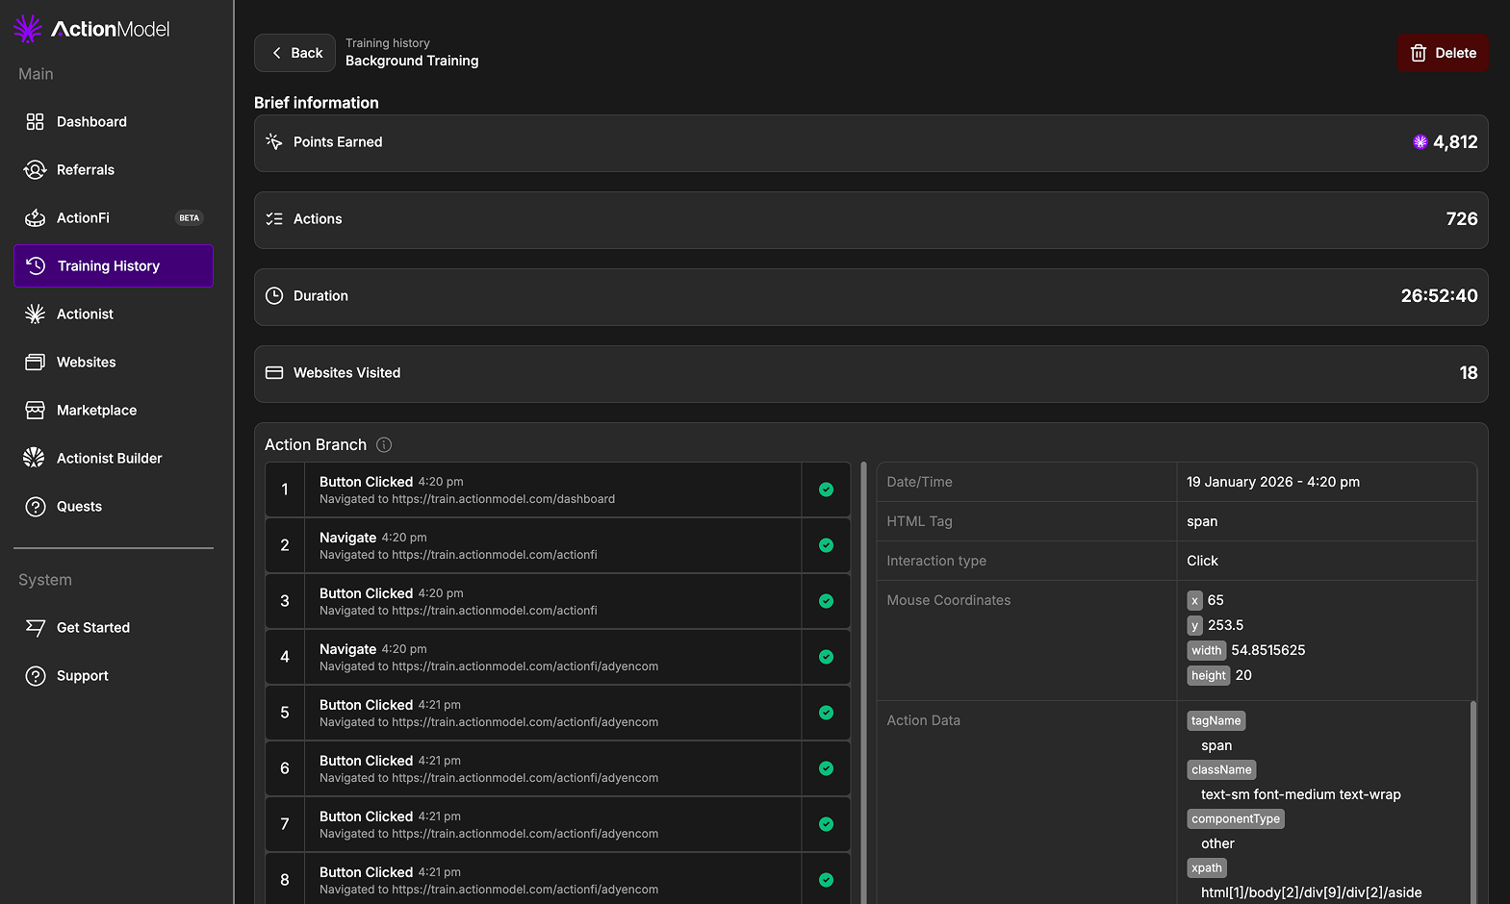Click the className label chip
Screen dimensions: 1510x904
point(1221,769)
